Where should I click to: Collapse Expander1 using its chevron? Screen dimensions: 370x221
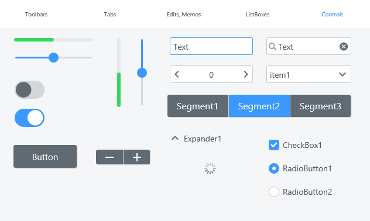[175, 139]
